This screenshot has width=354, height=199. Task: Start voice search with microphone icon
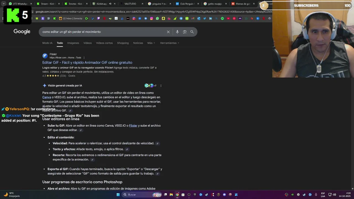tap(177, 32)
